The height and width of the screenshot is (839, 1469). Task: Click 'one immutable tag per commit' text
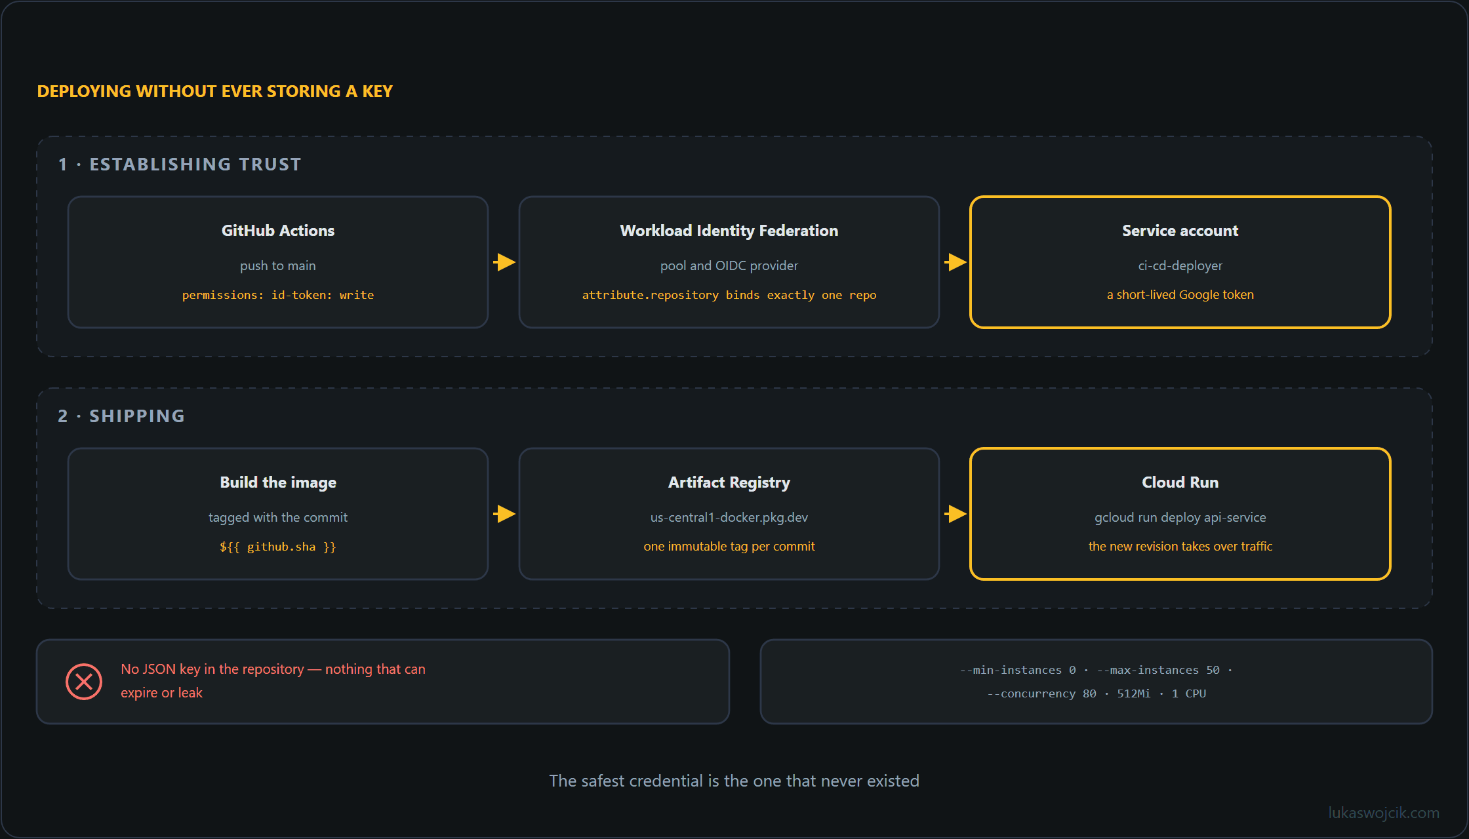coord(729,546)
